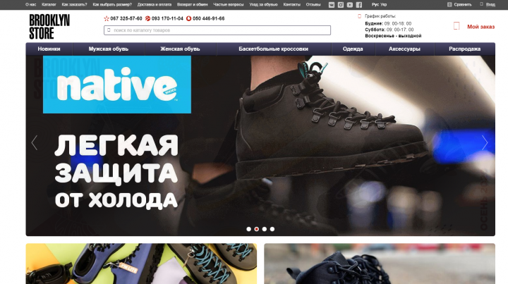Click the search magnifier icon
This screenshot has height=284, width=508.
tap(109, 30)
